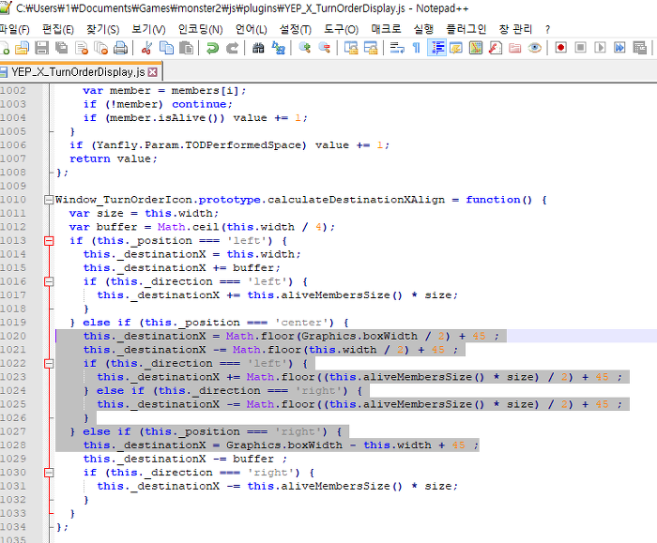Run the macro multiple times icon
Image resolution: width=657 pixels, height=543 pixels.
point(619,48)
